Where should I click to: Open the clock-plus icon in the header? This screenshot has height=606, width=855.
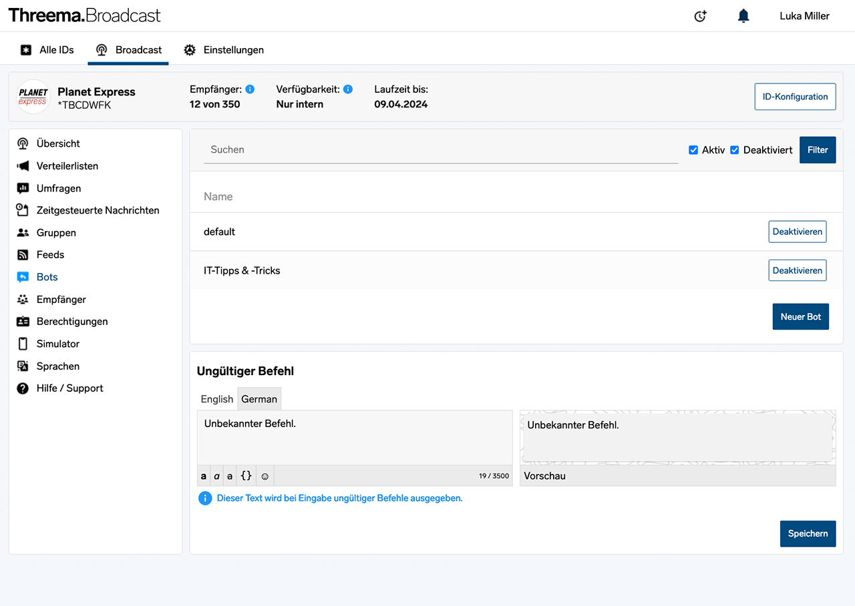pyautogui.click(x=700, y=16)
